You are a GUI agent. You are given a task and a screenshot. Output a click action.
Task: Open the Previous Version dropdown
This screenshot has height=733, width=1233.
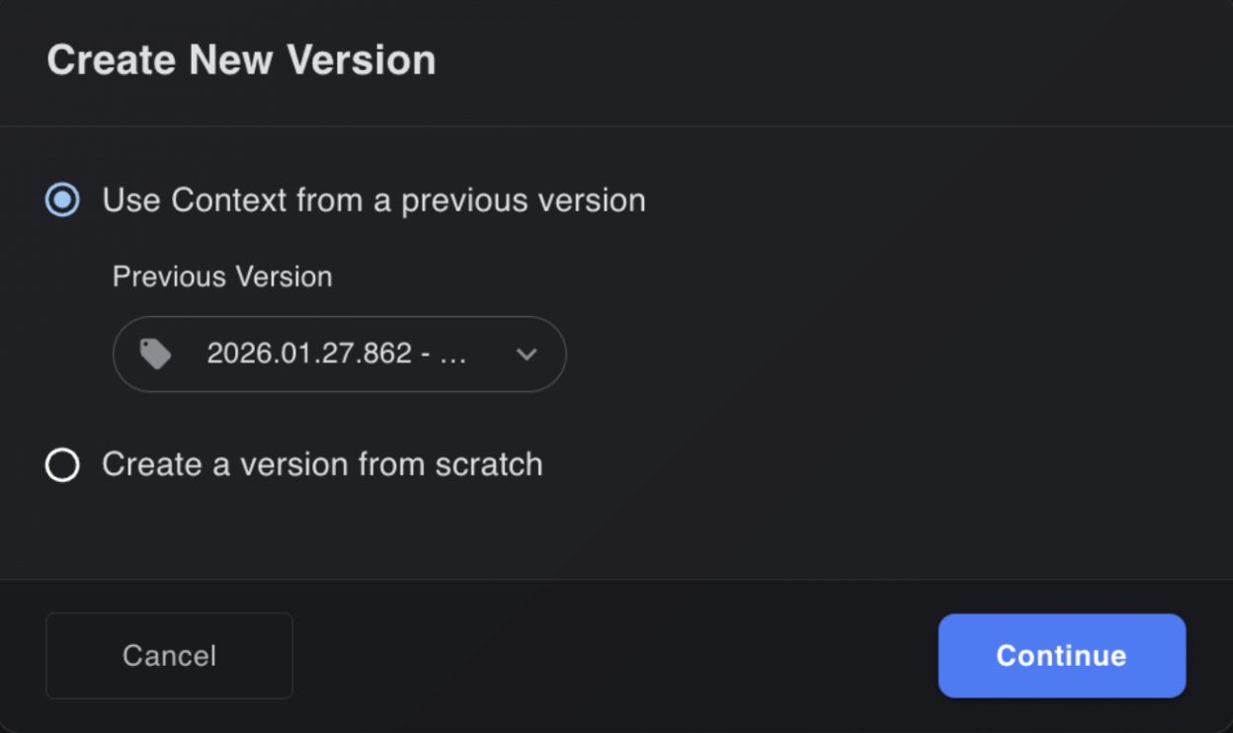[339, 354]
